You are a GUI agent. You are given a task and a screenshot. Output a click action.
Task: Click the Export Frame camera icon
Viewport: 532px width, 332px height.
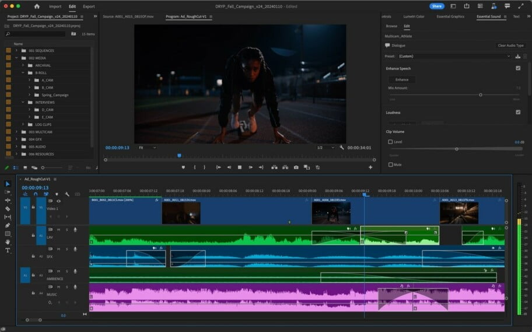[296, 167]
